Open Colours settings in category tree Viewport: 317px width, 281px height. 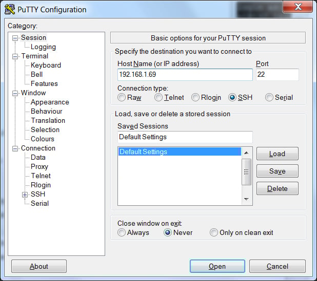point(42,139)
